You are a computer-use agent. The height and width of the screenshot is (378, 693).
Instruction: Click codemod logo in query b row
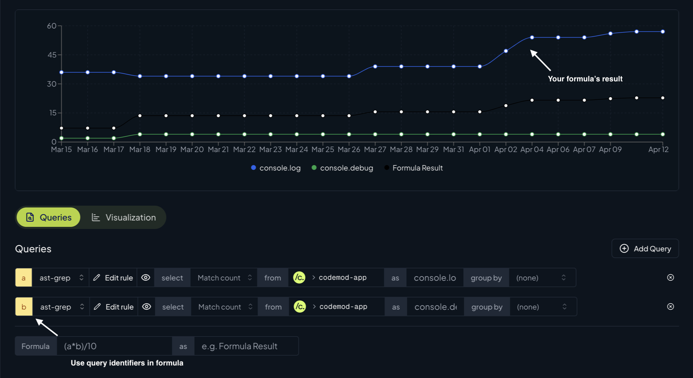[300, 307]
